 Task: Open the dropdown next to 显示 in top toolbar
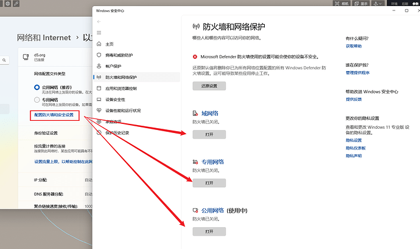pyautogui.click(x=377, y=3)
